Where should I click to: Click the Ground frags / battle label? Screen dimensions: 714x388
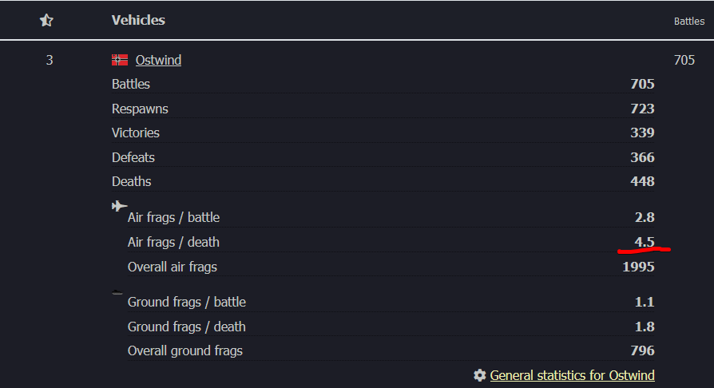pyautogui.click(x=186, y=302)
